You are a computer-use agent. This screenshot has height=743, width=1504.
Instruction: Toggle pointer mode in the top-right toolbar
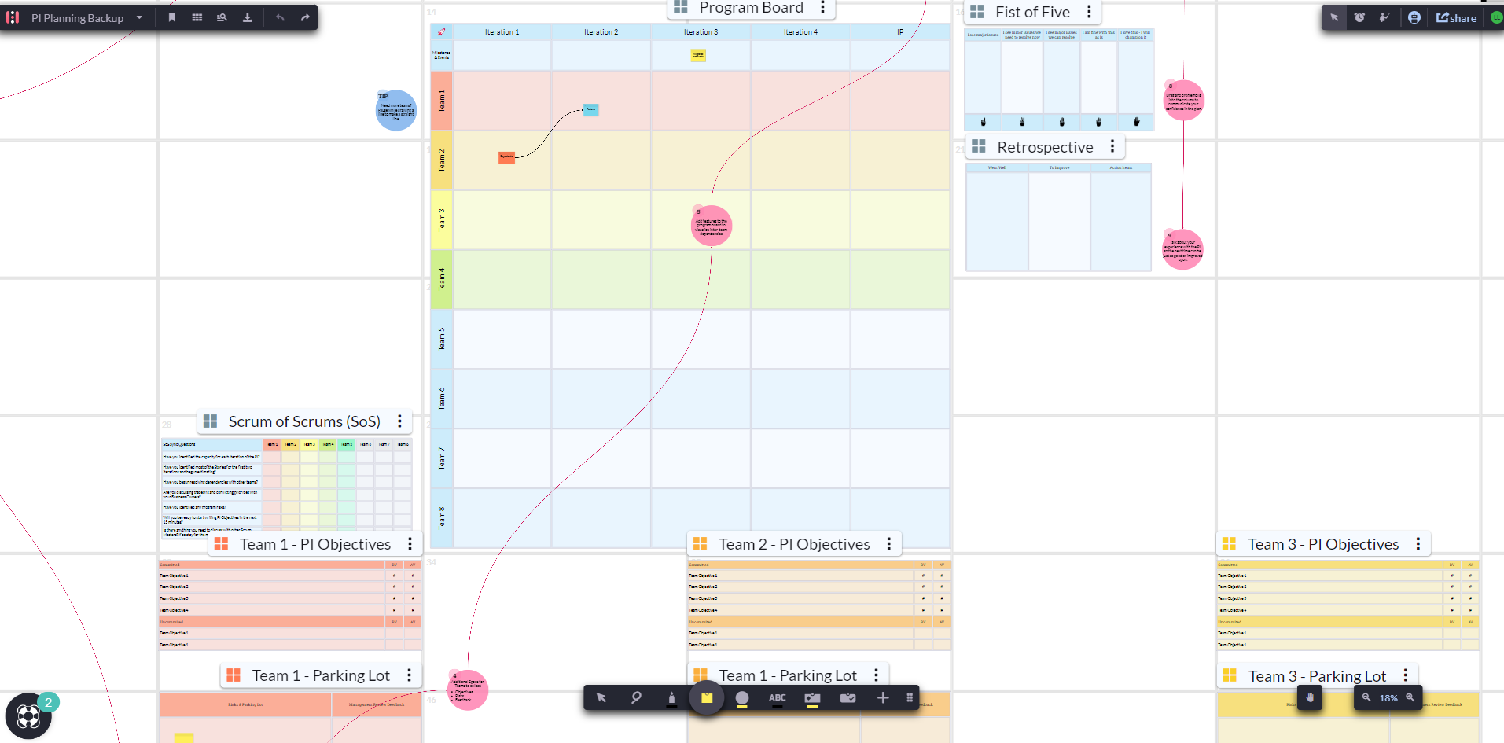pyautogui.click(x=1334, y=17)
